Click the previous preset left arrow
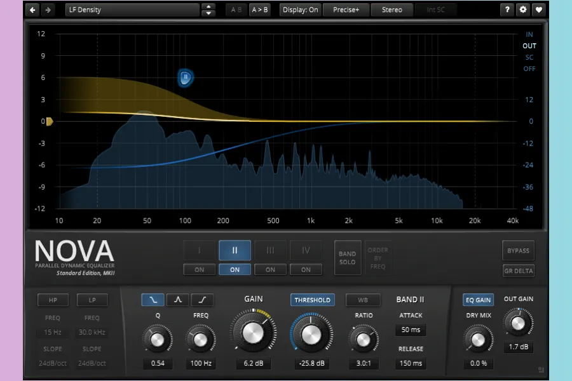The height and width of the screenshot is (381, 572). tap(33, 10)
